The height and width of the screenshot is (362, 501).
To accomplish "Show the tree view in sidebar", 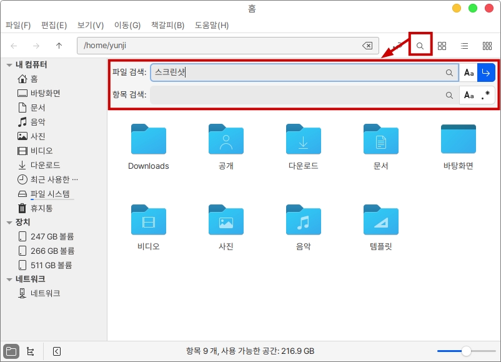I will coord(30,351).
